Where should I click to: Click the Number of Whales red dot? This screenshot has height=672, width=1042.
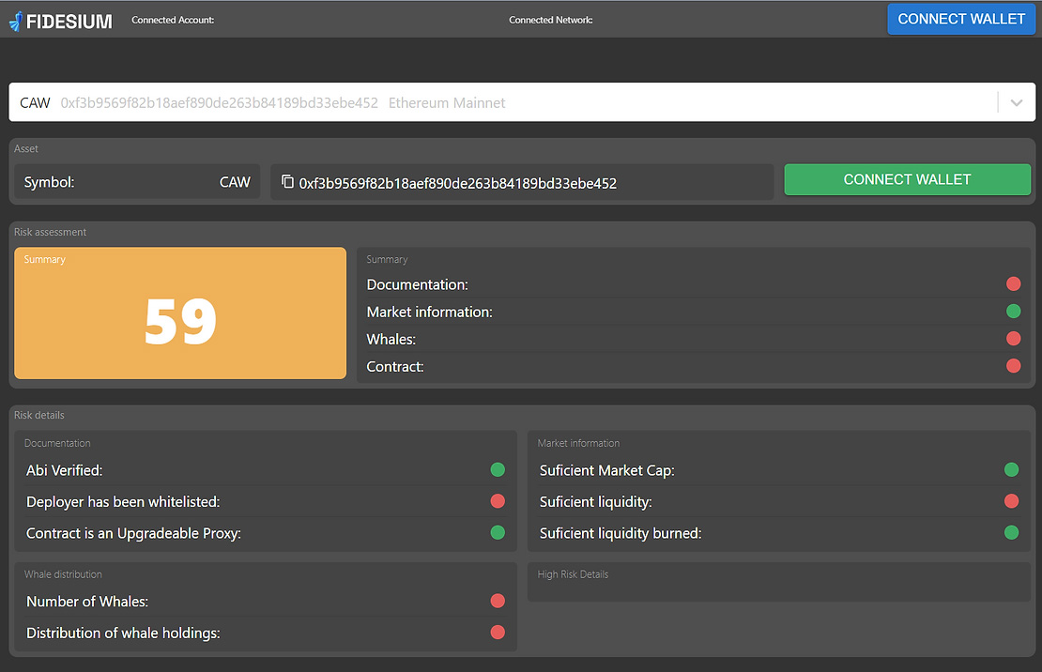pyautogui.click(x=498, y=601)
